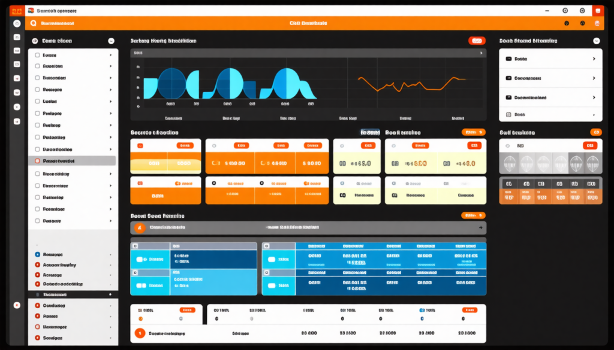614x350 pixels.
Task: Select the third icon in the dark left sidebar
Action: tap(17, 50)
